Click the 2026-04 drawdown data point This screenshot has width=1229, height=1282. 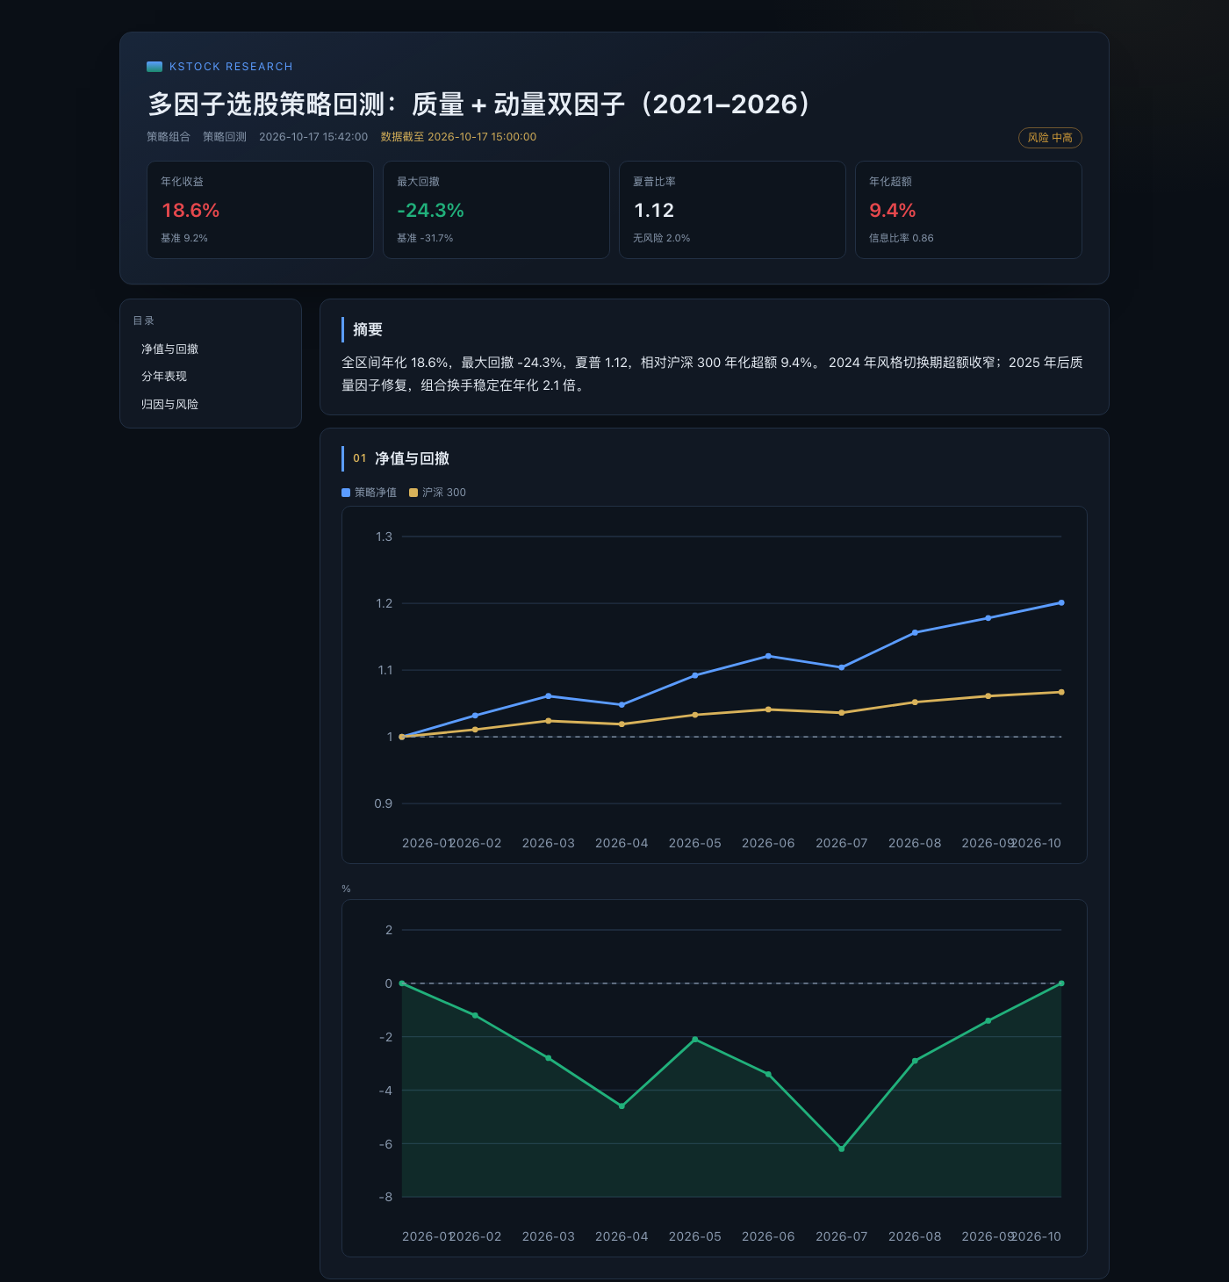622,1106
